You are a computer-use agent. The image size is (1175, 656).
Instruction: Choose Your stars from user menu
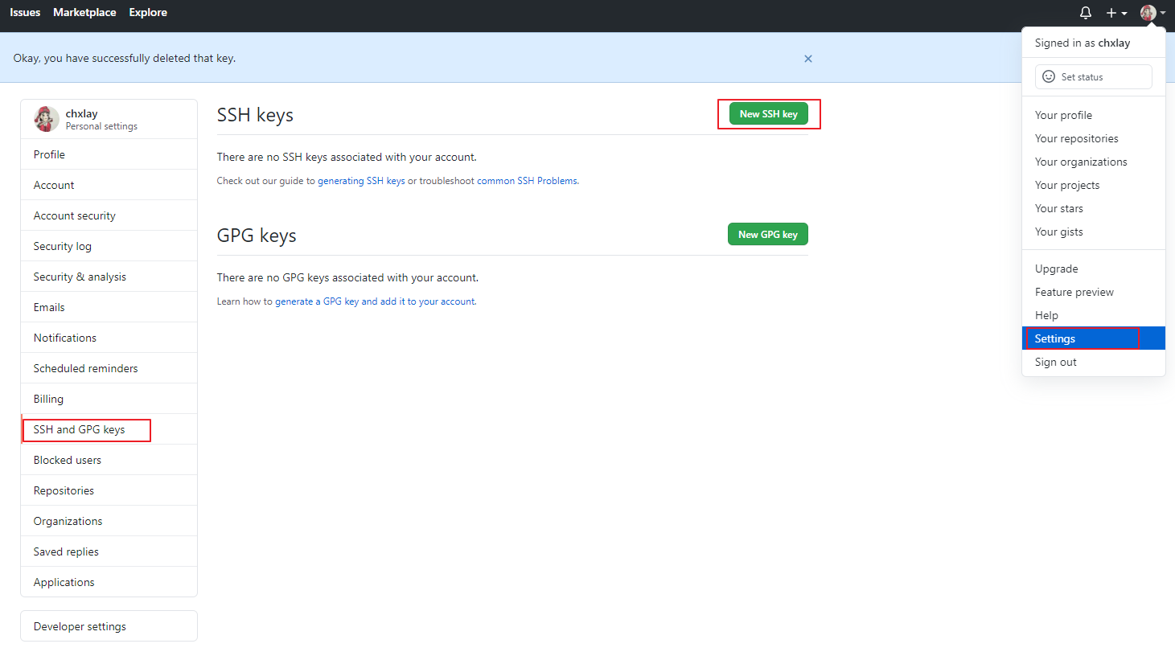pos(1093,208)
